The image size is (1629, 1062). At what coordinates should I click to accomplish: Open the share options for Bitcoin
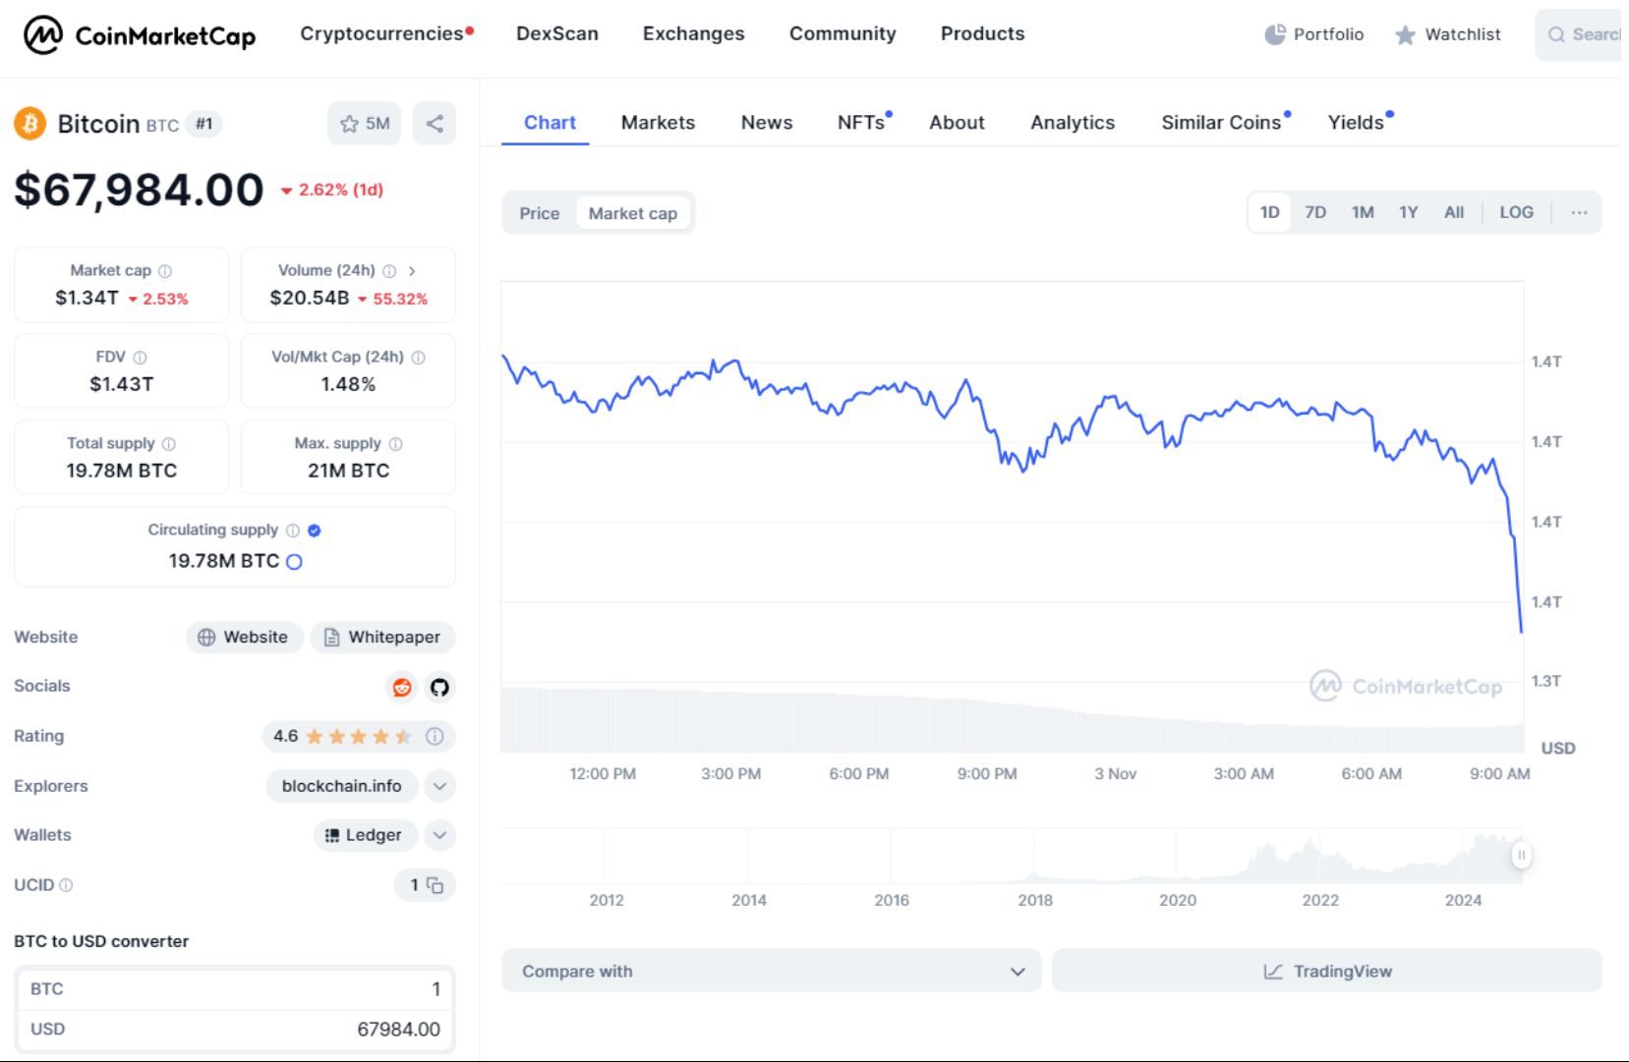click(x=435, y=124)
